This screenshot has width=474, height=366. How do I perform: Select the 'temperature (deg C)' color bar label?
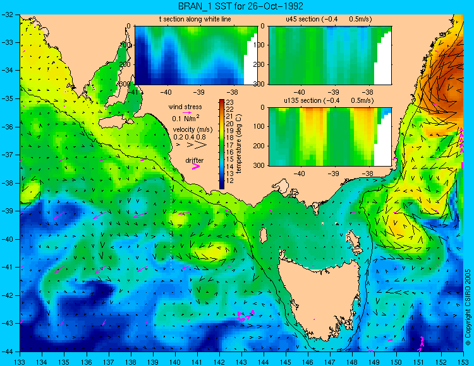[x=239, y=144]
